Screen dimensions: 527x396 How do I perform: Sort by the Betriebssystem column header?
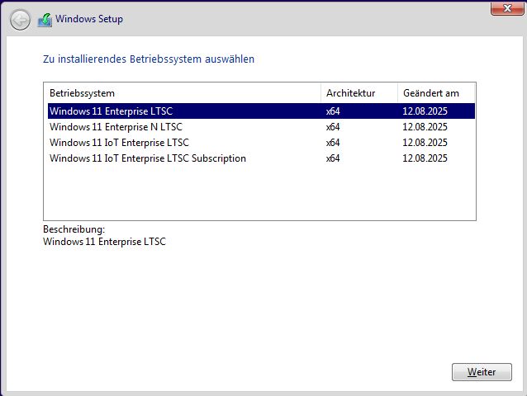click(183, 93)
